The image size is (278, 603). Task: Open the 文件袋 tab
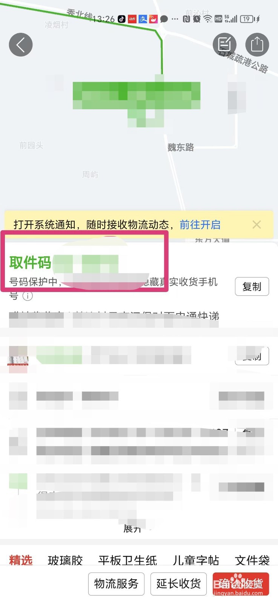click(x=252, y=560)
